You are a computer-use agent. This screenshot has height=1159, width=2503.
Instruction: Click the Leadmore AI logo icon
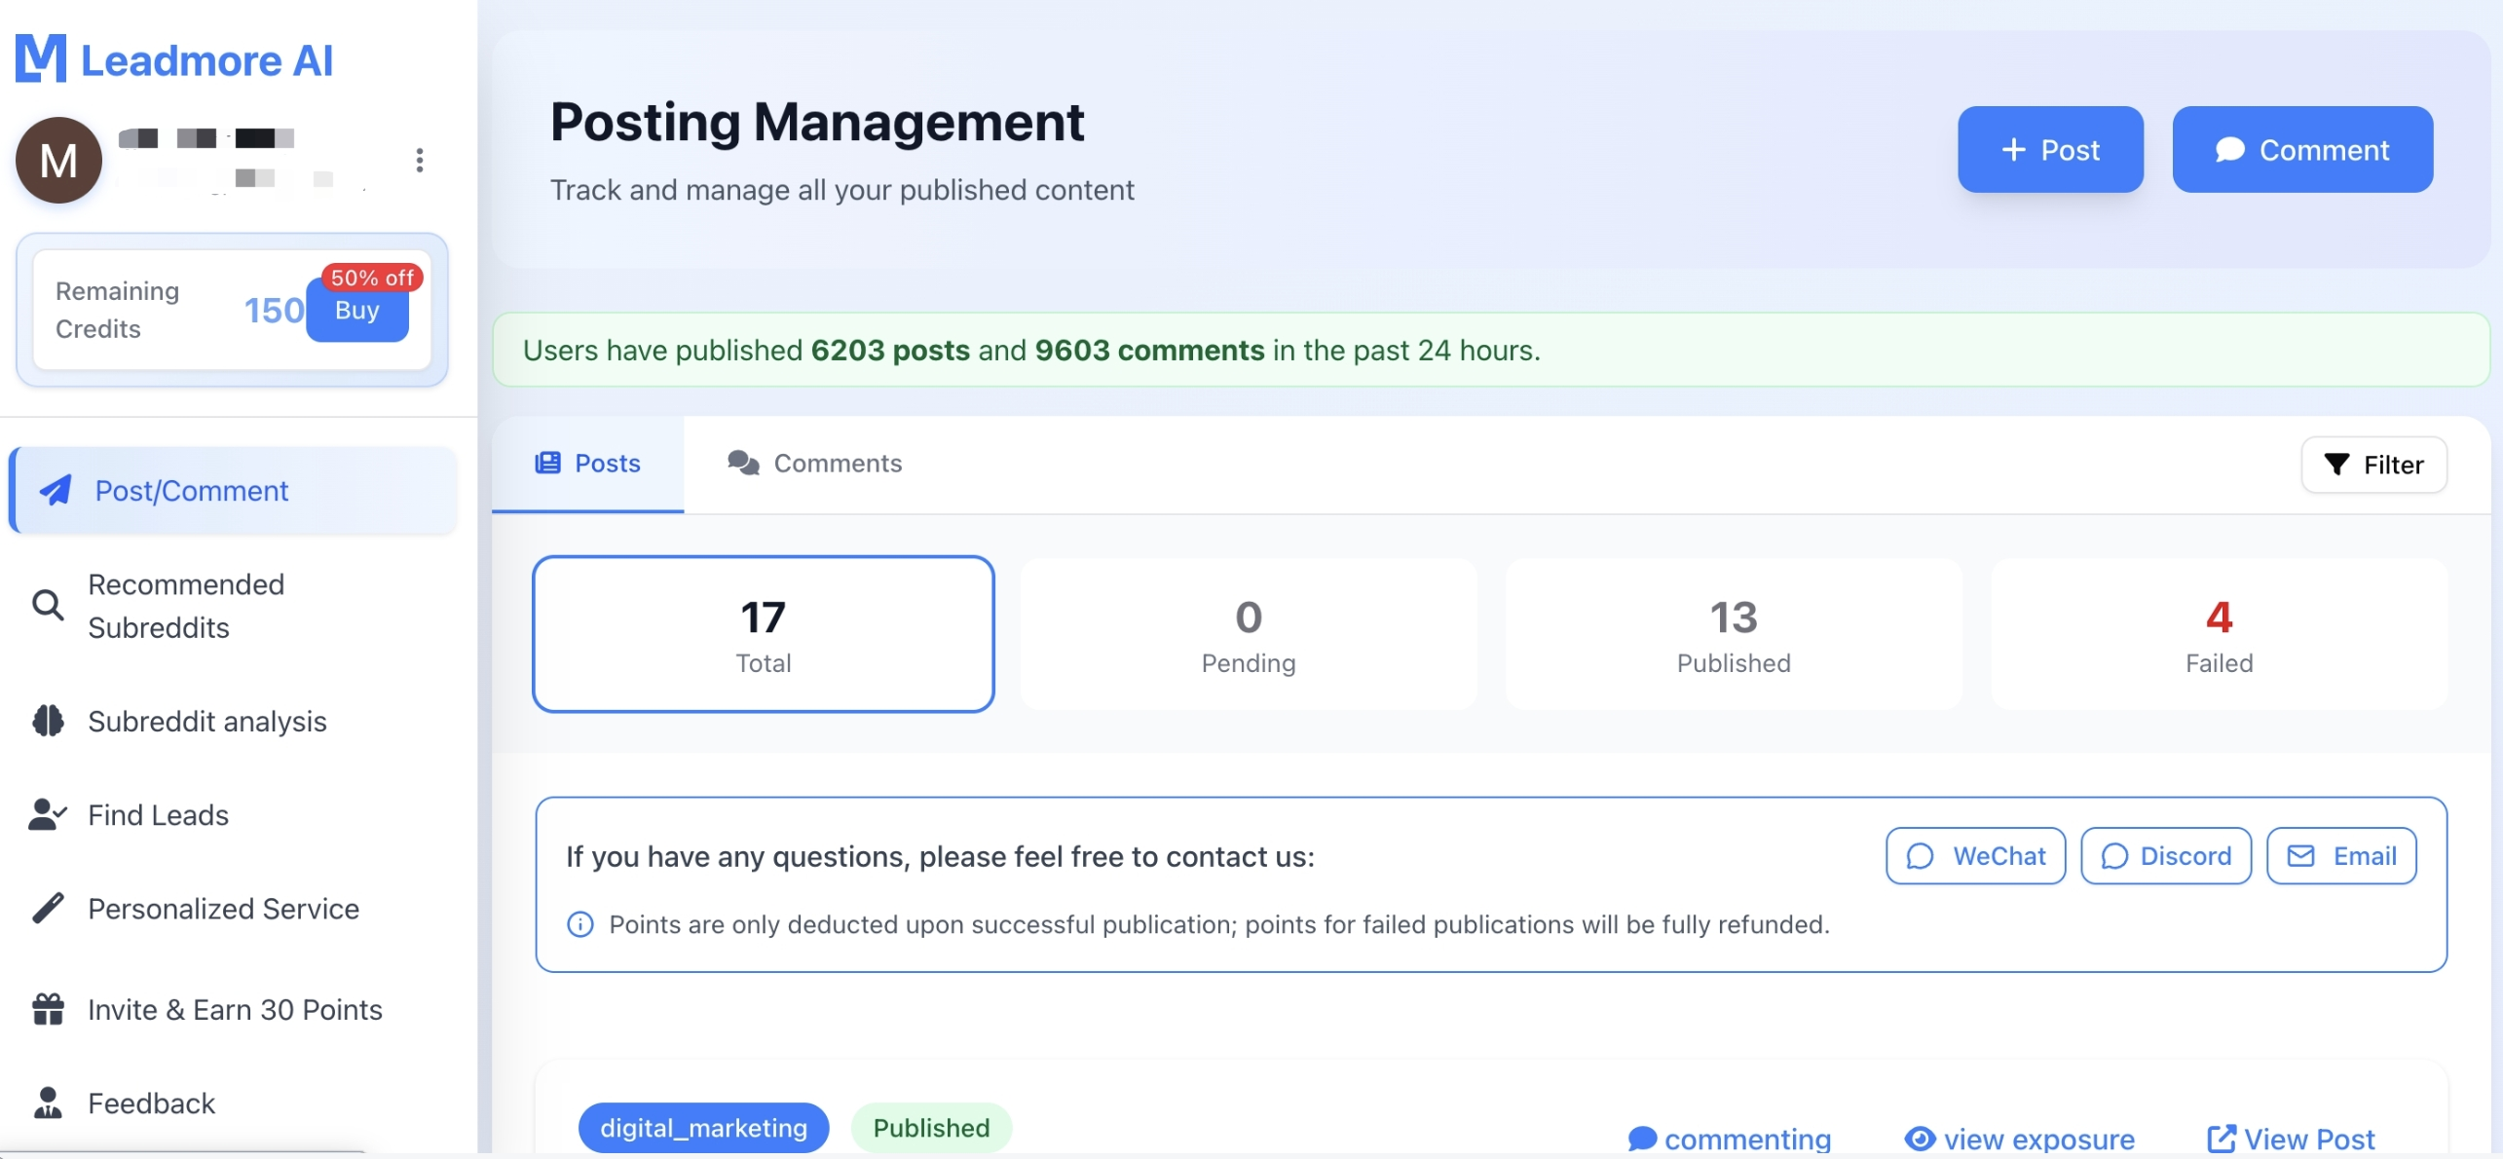click(41, 59)
